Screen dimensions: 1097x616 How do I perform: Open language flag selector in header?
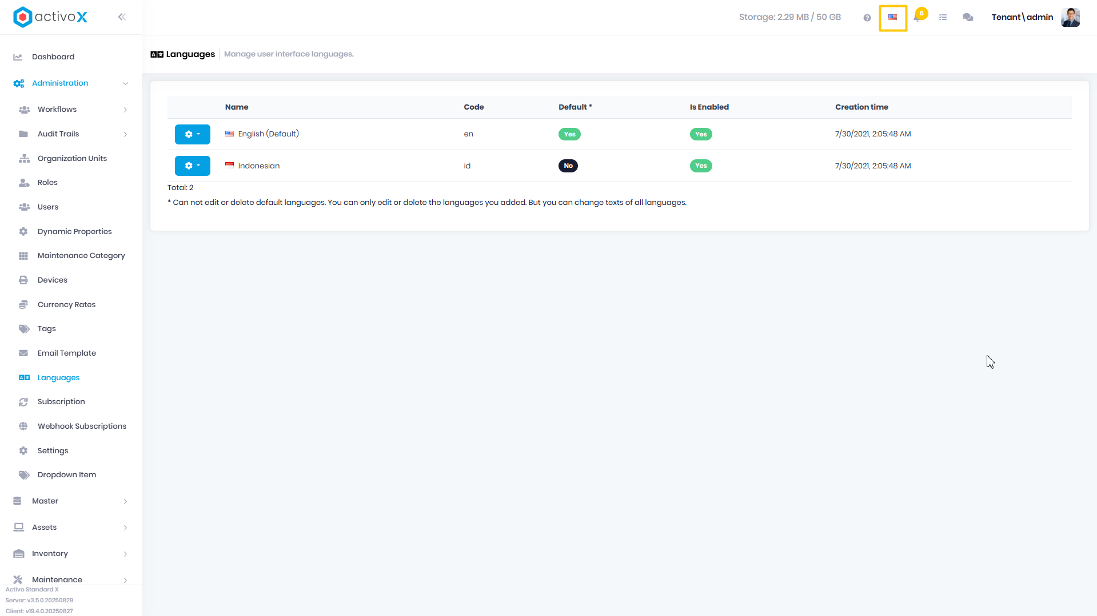(893, 18)
